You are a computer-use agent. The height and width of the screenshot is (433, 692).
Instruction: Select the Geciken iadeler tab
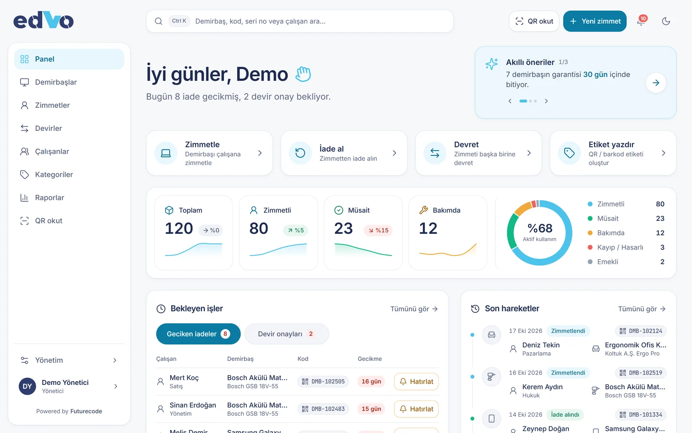click(x=198, y=334)
